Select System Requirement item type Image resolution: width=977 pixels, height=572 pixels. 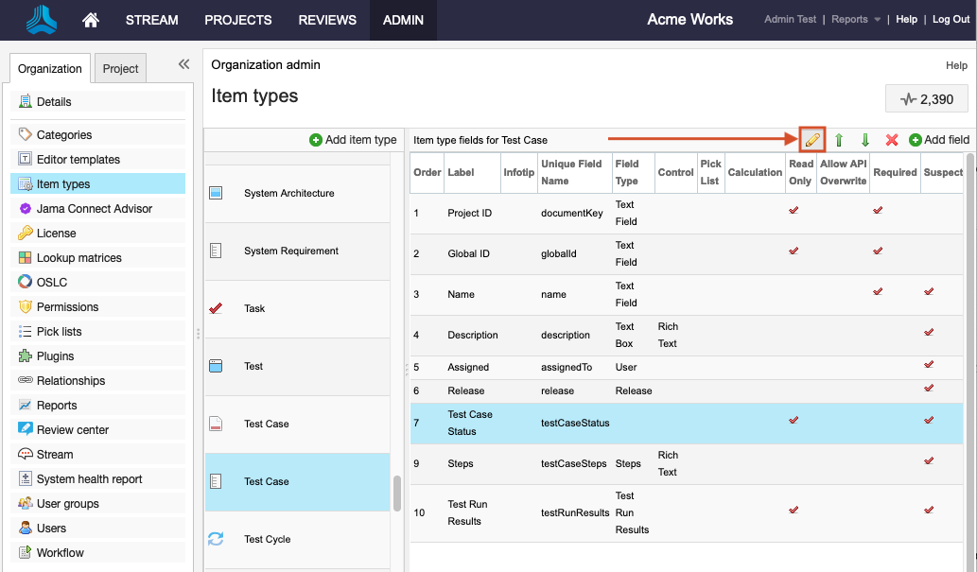(x=298, y=251)
